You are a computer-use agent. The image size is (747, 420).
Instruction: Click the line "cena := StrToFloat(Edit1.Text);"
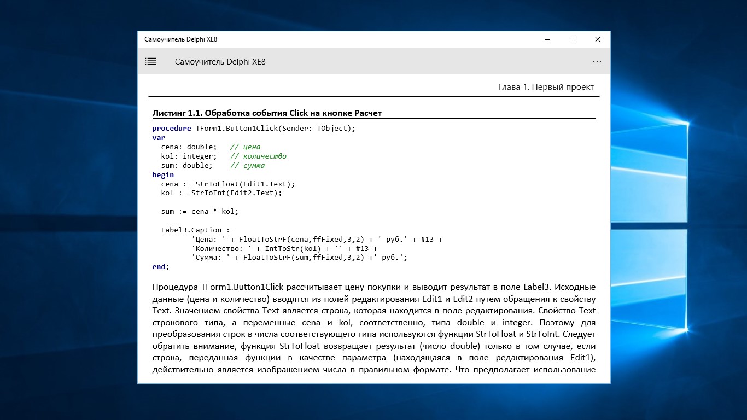pos(228,184)
